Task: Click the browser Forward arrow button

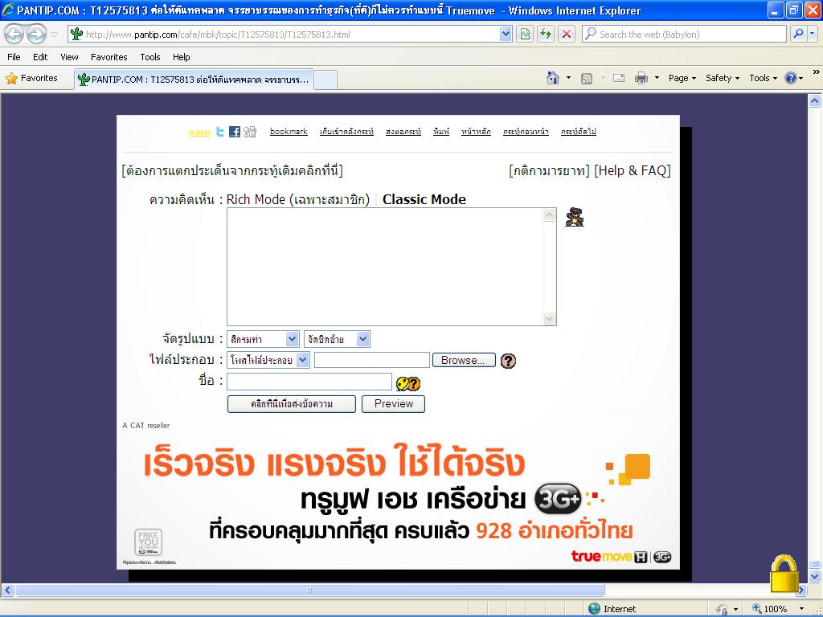Action: pyautogui.click(x=36, y=35)
